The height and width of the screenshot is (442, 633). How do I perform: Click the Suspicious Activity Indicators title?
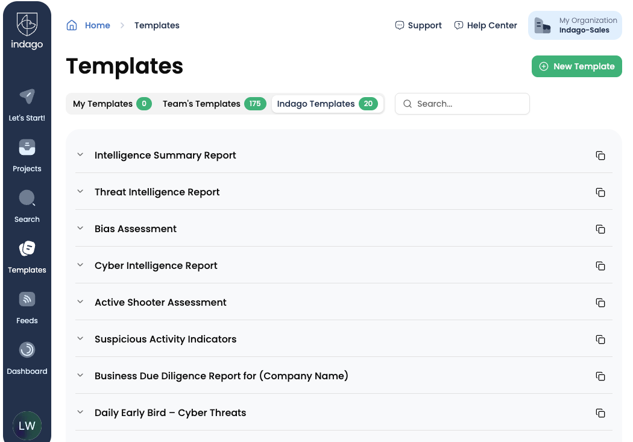click(166, 339)
